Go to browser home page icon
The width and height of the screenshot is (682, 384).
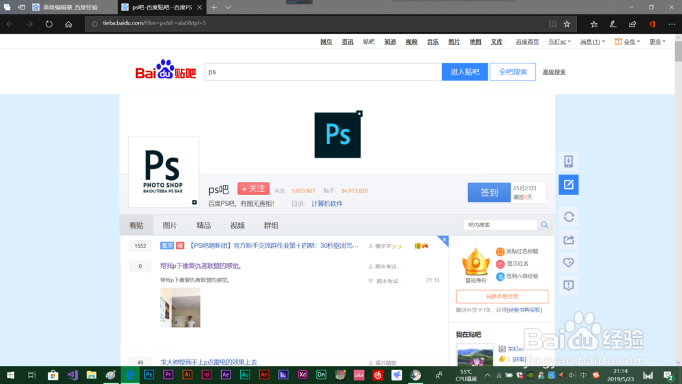tap(68, 24)
